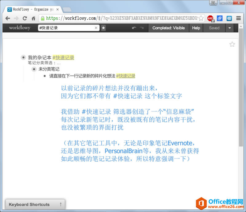Clear the #快速记录 search box
This screenshot has width=246, height=212.
96,28
